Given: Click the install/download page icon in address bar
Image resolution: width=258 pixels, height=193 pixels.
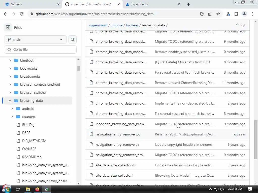Looking at the screenshot, I should (202, 14).
